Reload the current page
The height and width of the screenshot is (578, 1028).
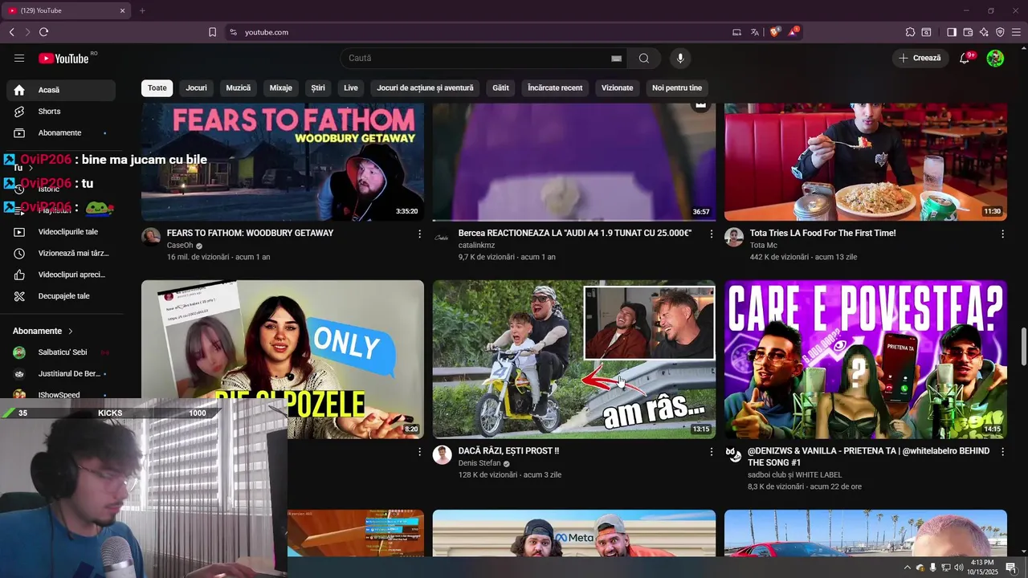coord(43,32)
